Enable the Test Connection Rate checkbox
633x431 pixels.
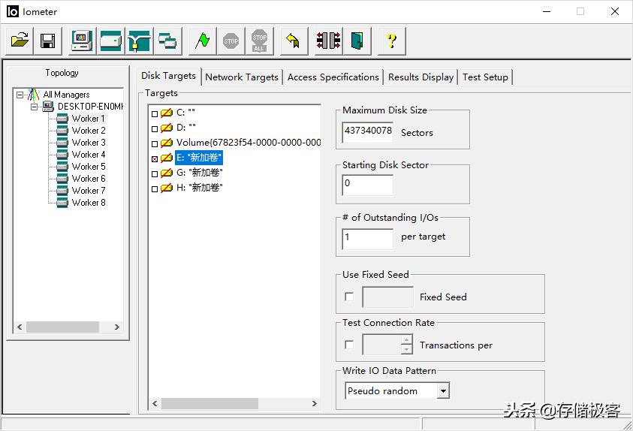(x=349, y=345)
